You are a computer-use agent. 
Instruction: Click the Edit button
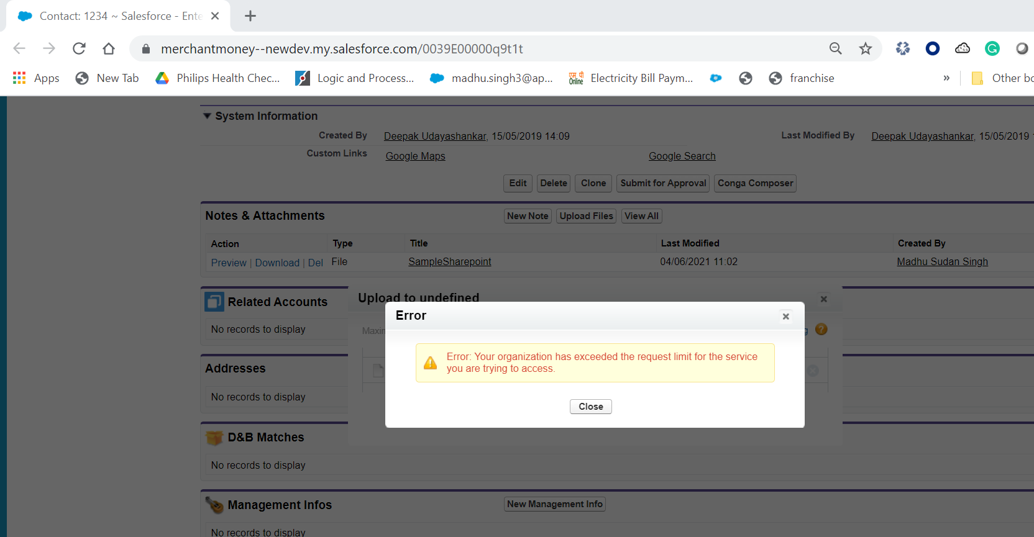(x=518, y=183)
